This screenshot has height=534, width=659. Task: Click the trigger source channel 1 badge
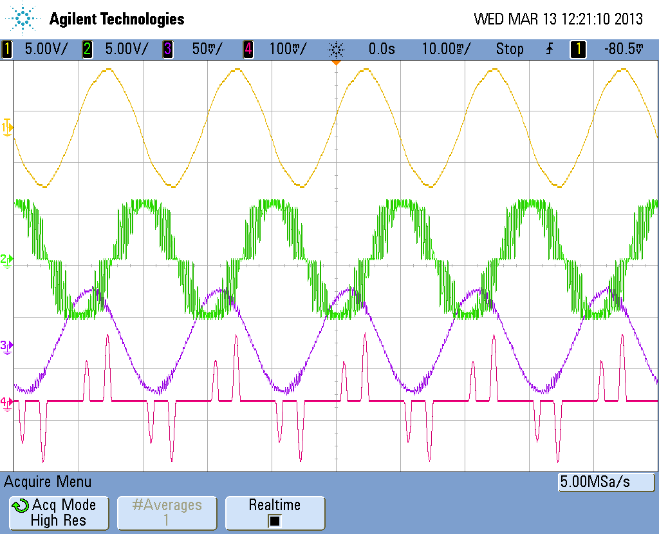578,49
